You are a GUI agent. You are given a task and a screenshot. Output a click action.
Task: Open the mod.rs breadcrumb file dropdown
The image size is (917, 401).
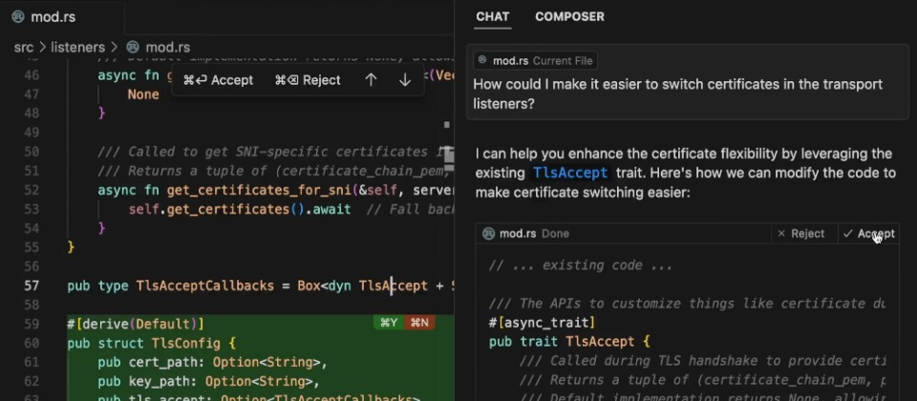167,47
